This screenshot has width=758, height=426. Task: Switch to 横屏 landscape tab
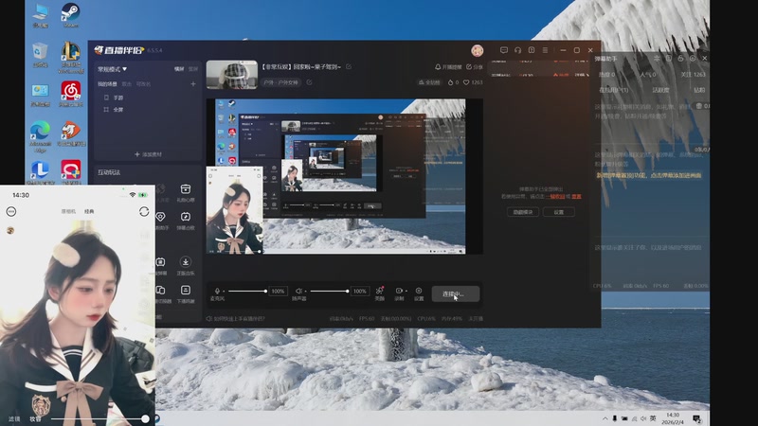(x=179, y=69)
